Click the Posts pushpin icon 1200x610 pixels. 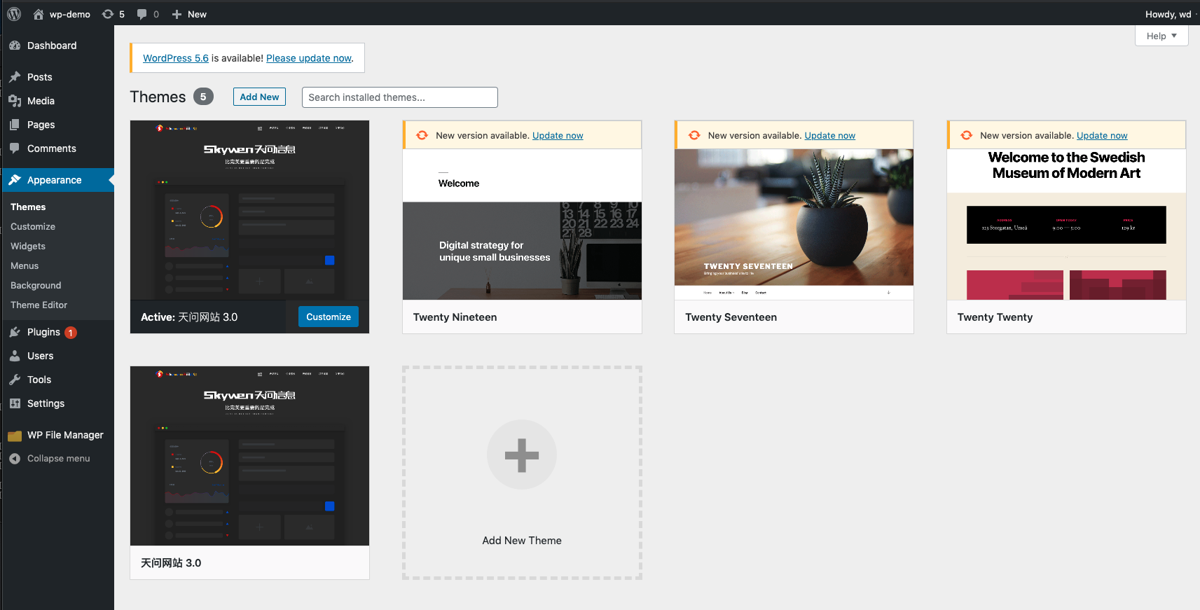point(15,77)
